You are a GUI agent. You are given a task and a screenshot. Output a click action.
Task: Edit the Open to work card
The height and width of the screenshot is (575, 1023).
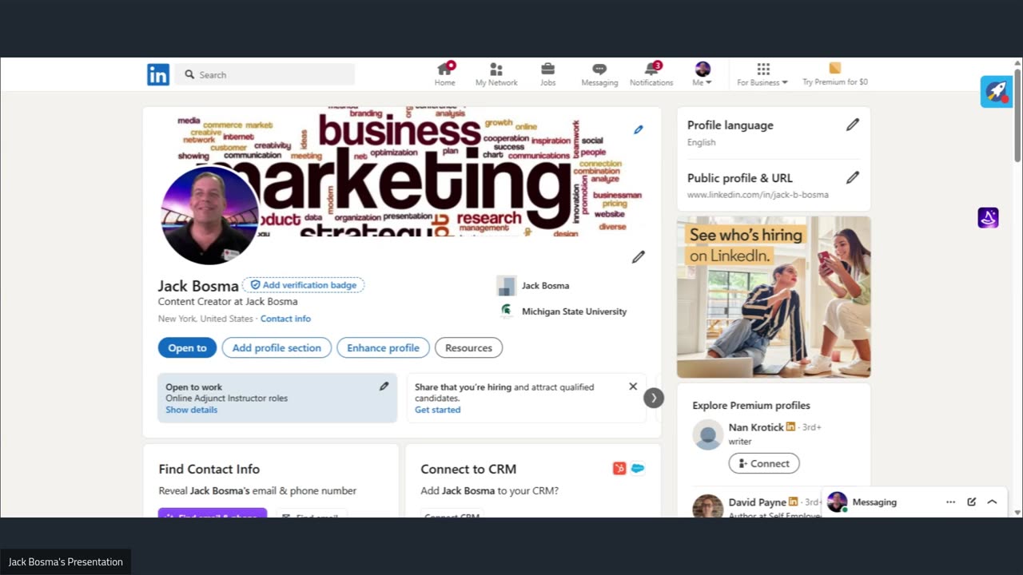coord(384,387)
